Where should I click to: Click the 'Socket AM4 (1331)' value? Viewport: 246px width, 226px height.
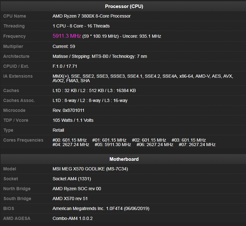(72, 179)
